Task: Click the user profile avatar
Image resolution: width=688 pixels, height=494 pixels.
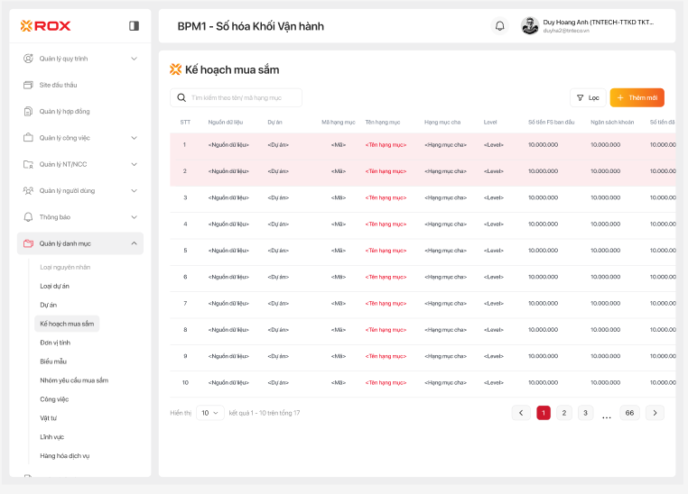Action: click(x=530, y=26)
